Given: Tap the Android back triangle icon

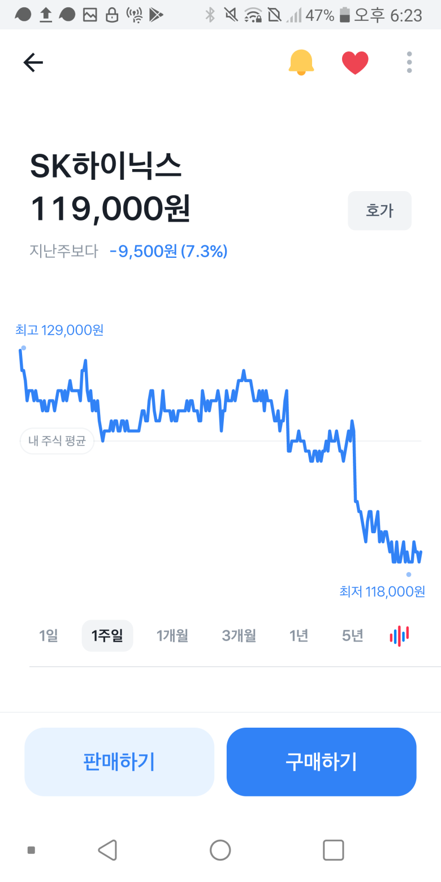Looking at the screenshot, I should pyautogui.click(x=107, y=850).
